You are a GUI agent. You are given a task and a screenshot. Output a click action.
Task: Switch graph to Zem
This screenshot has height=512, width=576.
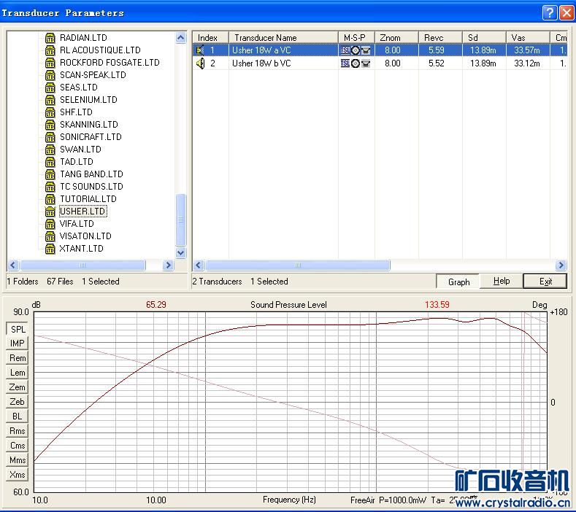pos(18,387)
